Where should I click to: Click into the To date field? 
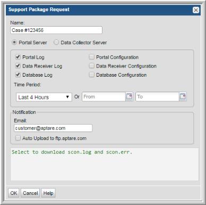point(157,97)
